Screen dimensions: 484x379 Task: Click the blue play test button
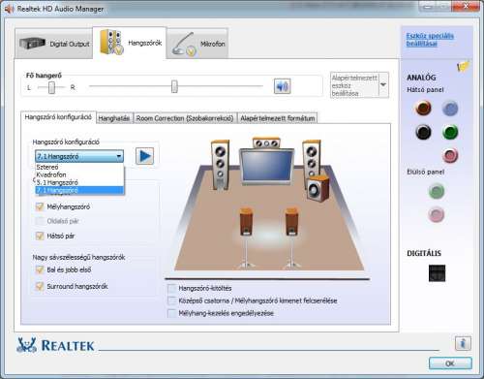[x=144, y=156]
